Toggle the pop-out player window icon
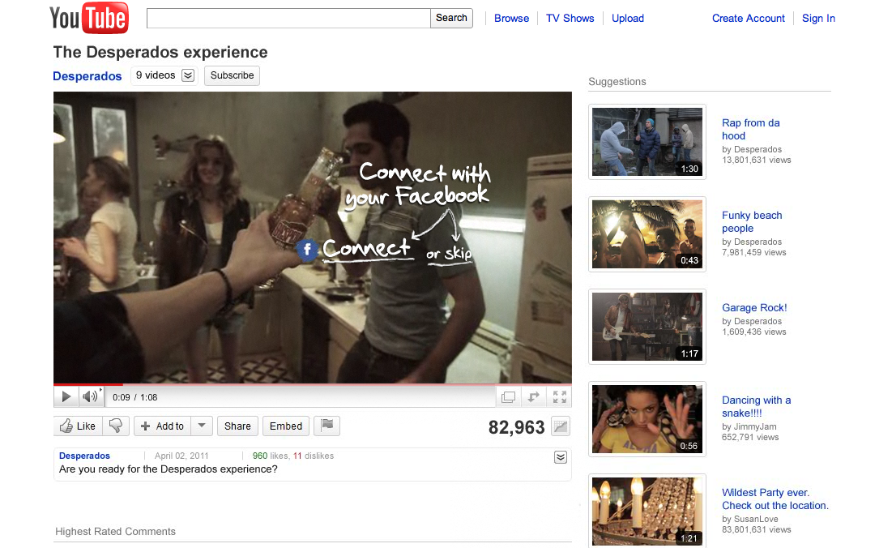The image size is (892, 548). pos(509,397)
